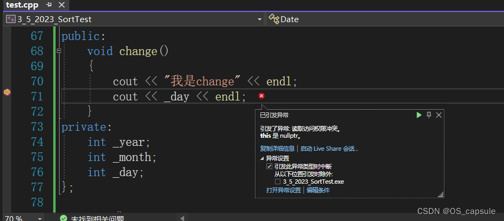Click line number 77
The image size is (504, 221).
37,187
